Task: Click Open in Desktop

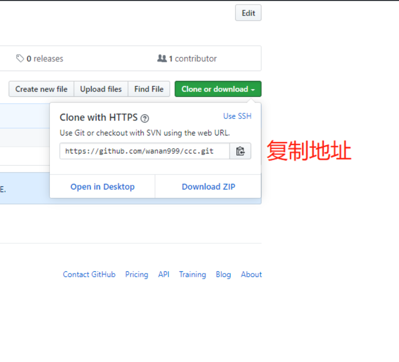Action: click(x=102, y=186)
